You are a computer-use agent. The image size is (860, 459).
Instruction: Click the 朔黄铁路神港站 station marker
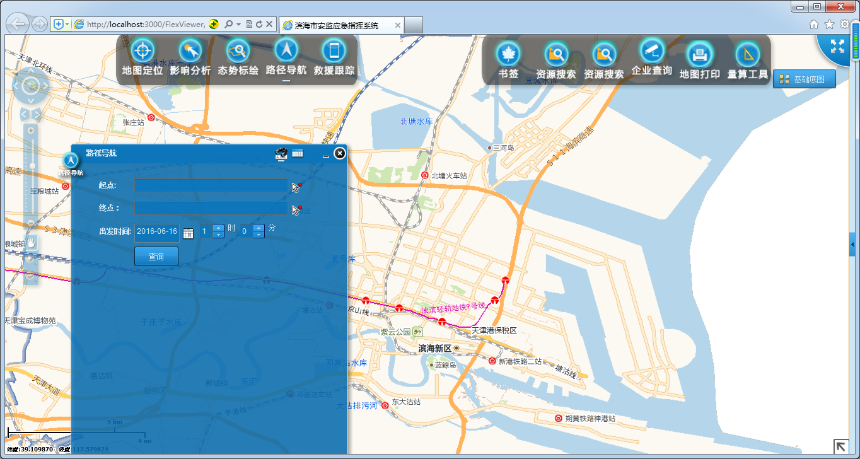click(x=558, y=418)
